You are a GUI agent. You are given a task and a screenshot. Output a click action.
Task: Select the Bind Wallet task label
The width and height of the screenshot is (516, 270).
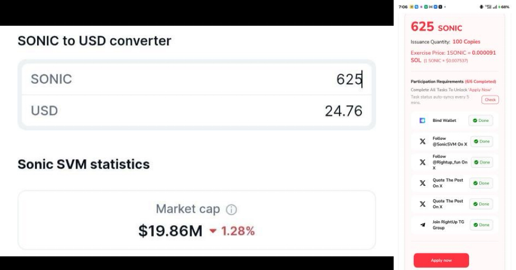[x=444, y=121]
